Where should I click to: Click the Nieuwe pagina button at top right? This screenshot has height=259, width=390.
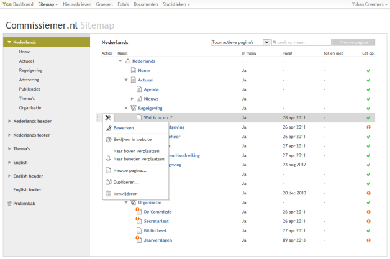pos(354,42)
